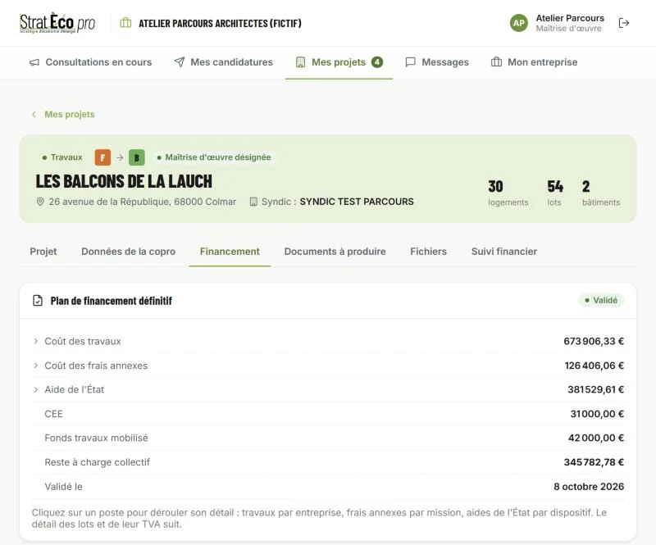Image resolution: width=656 pixels, height=545 pixels.
Task: Click the paper plane icon of Mes candidatures
Action: coord(179,62)
